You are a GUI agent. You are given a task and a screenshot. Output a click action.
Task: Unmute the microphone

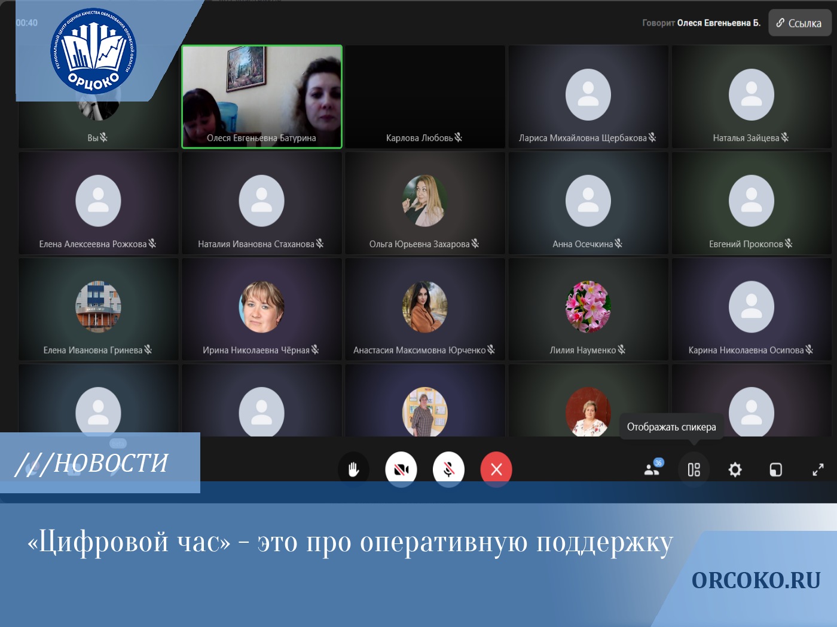448,469
